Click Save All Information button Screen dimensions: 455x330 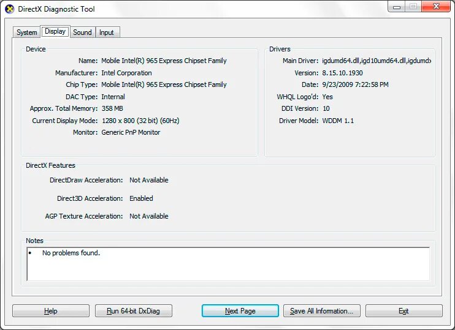322,311
